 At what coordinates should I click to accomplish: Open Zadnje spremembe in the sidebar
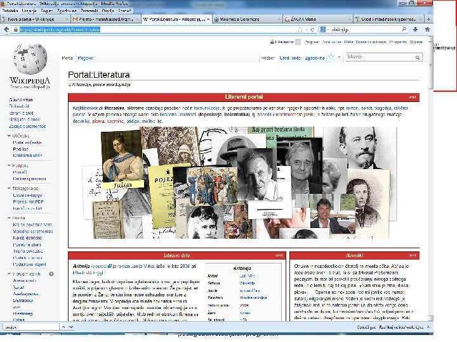pyautogui.click(x=27, y=127)
